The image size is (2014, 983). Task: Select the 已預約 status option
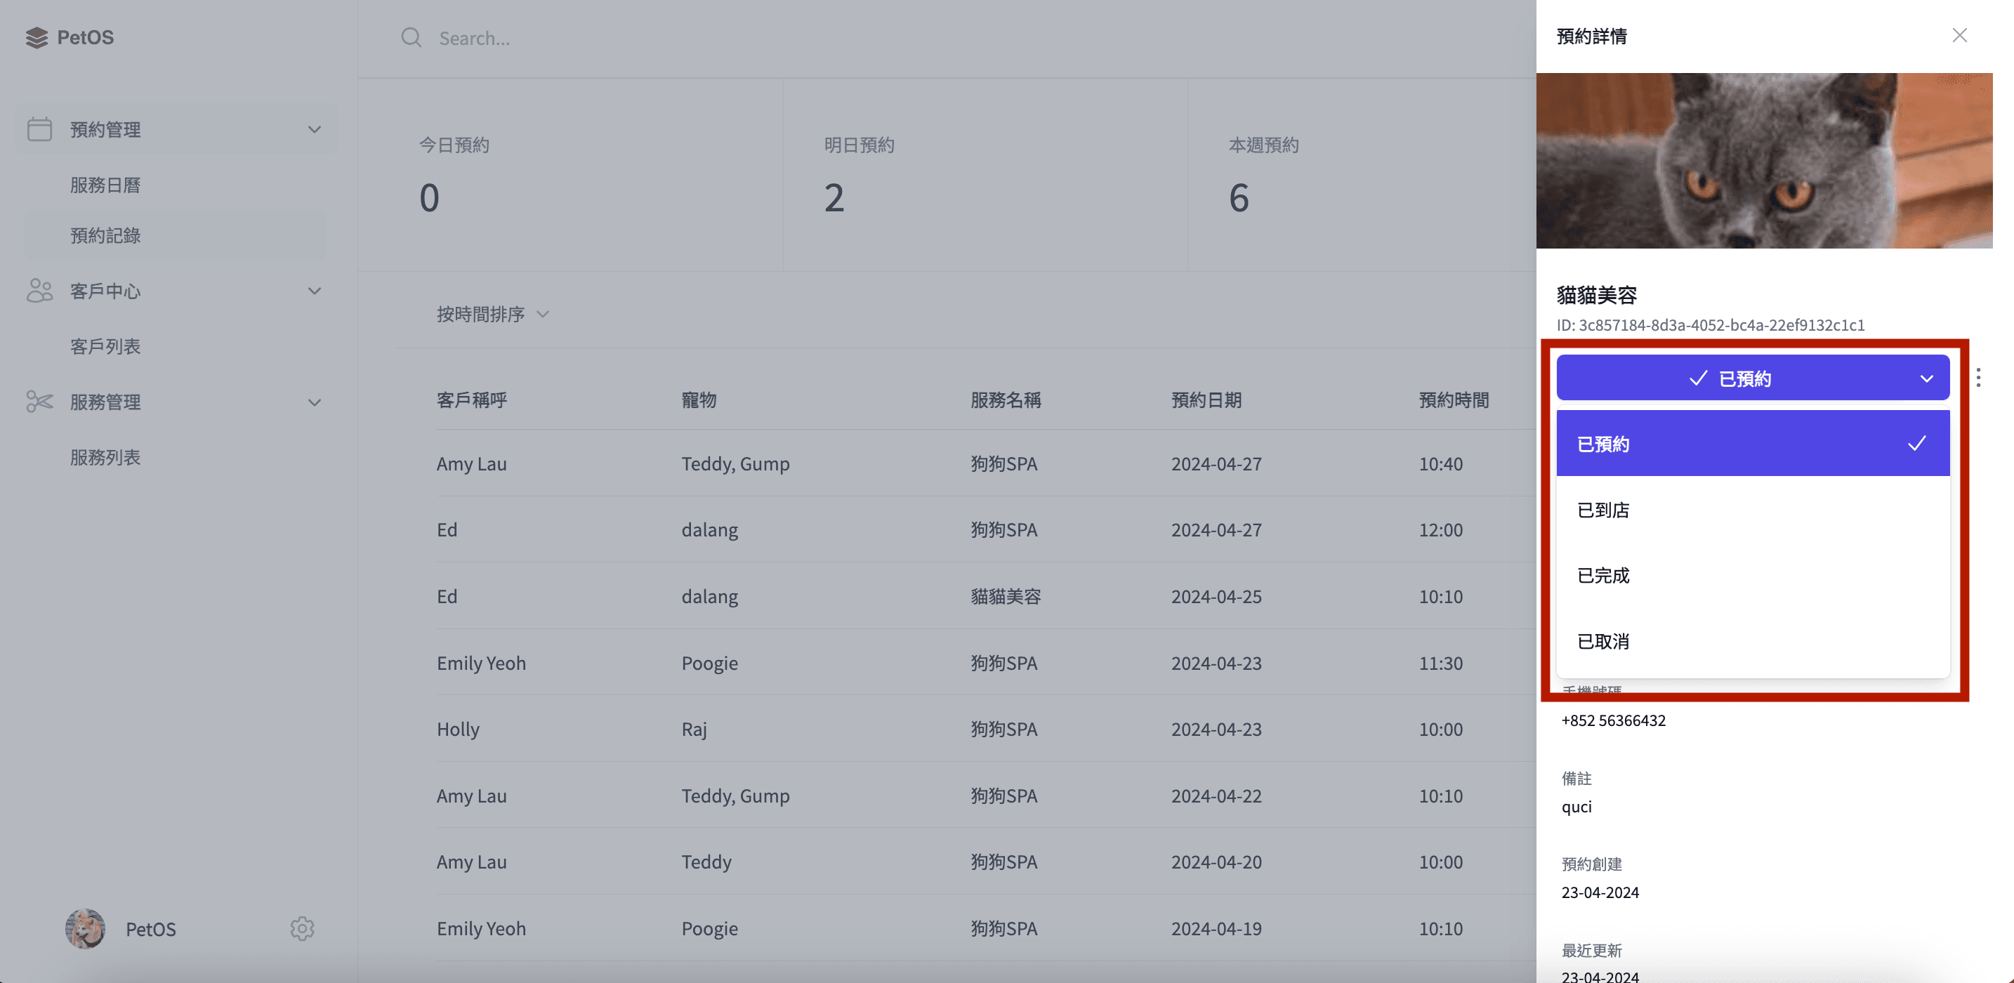pyautogui.click(x=1752, y=444)
